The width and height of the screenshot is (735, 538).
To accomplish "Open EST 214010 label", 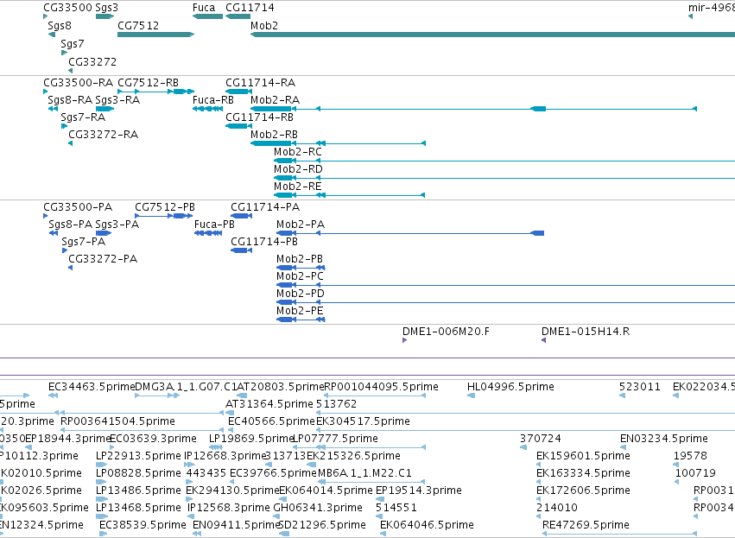I will pos(557,508).
